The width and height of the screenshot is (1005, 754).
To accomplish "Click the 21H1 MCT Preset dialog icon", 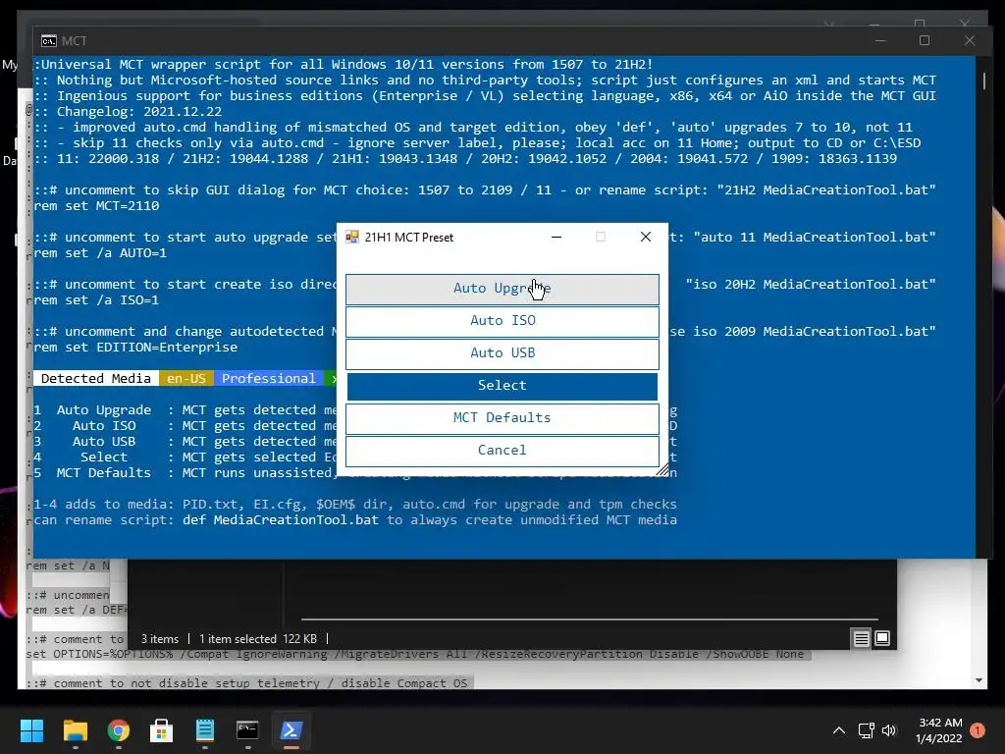I will pyautogui.click(x=352, y=238).
